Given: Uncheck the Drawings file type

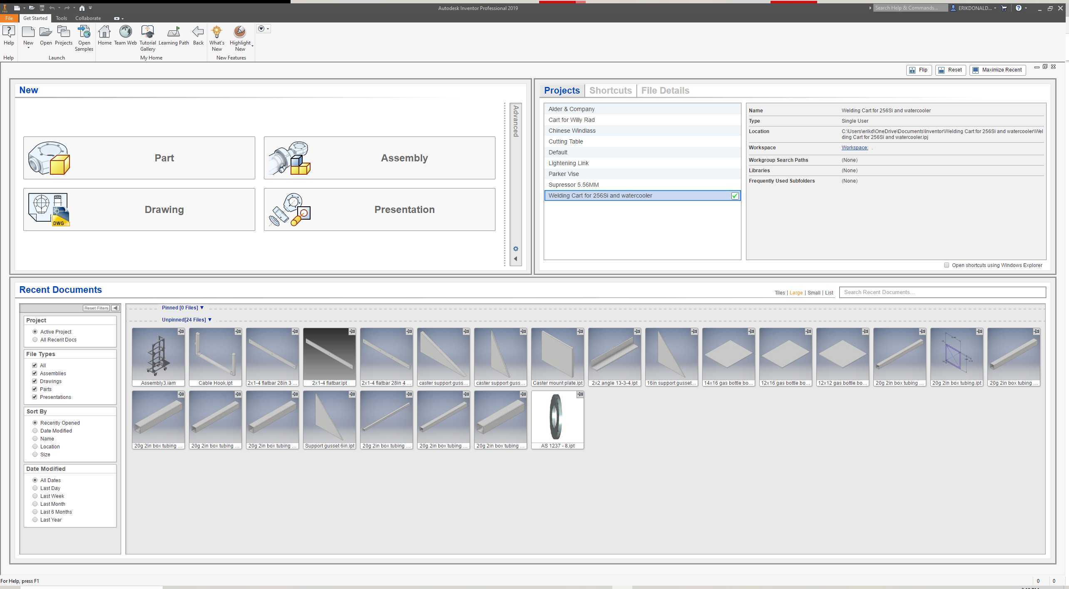Looking at the screenshot, I should (x=35, y=381).
